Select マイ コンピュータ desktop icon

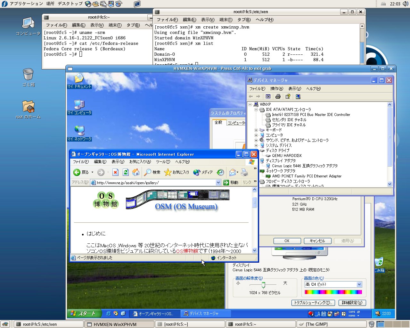[x=79, y=107]
